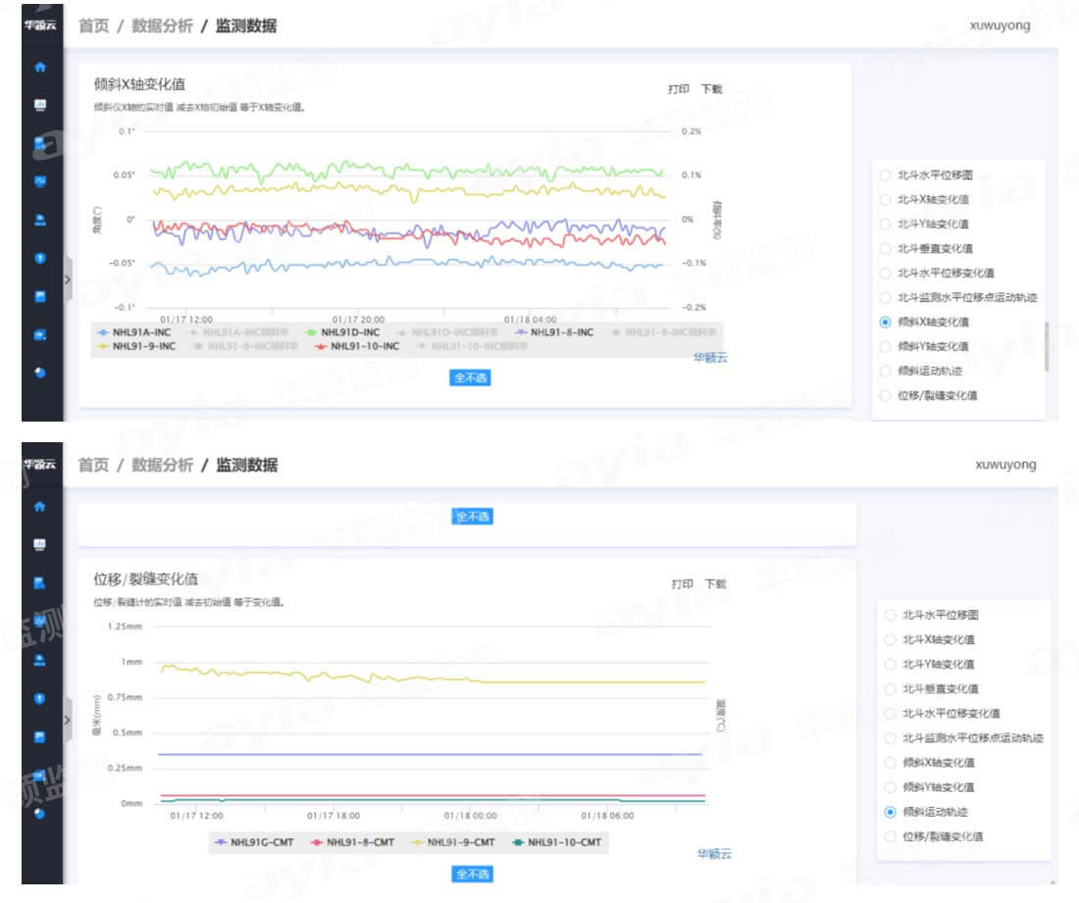Viewport: 1079px width, 903px height.
Task: Expand the collapsed sidebar using the chevron
Action: [x=67, y=278]
